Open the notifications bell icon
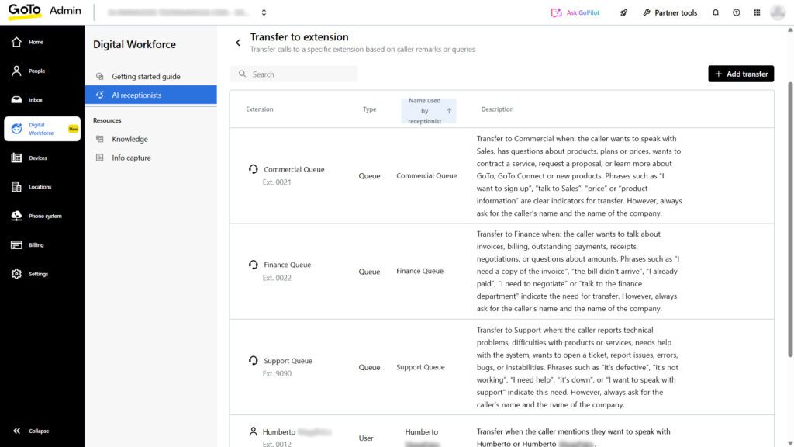The width and height of the screenshot is (794, 447). pos(715,12)
